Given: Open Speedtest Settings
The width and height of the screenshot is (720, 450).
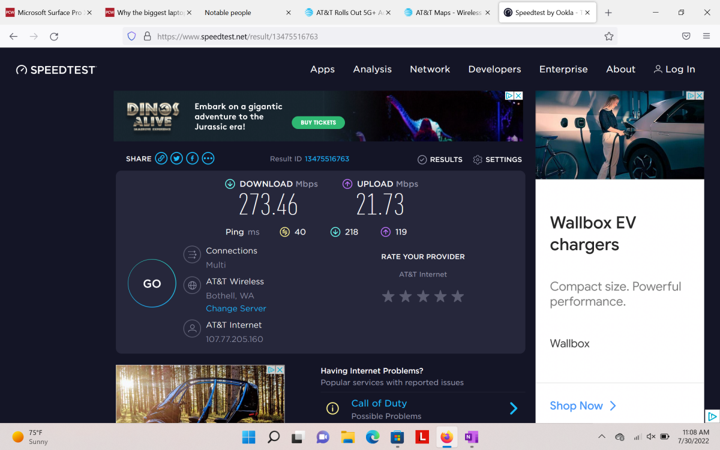Looking at the screenshot, I should [x=497, y=160].
